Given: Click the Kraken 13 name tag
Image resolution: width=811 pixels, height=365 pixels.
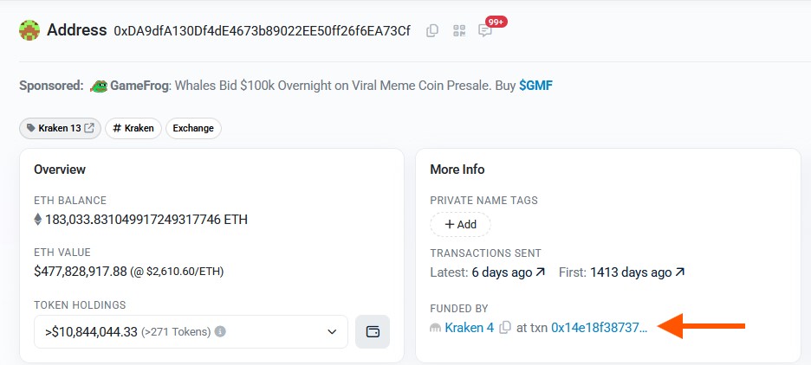Looking at the screenshot, I should pyautogui.click(x=54, y=128).
